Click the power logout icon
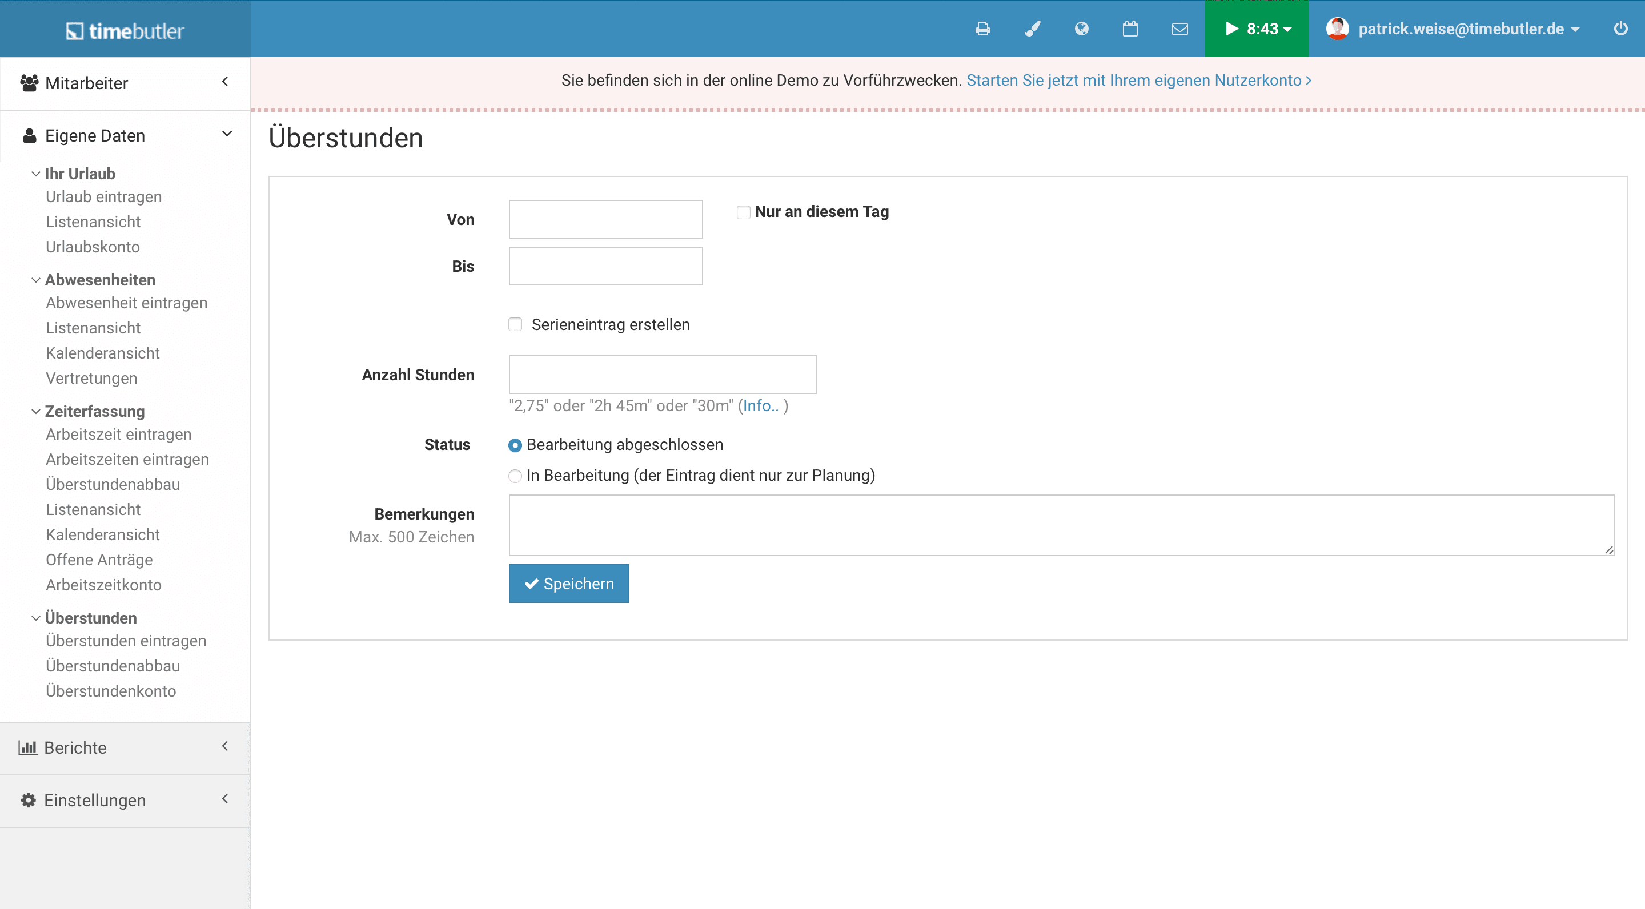 point(1620,29)
